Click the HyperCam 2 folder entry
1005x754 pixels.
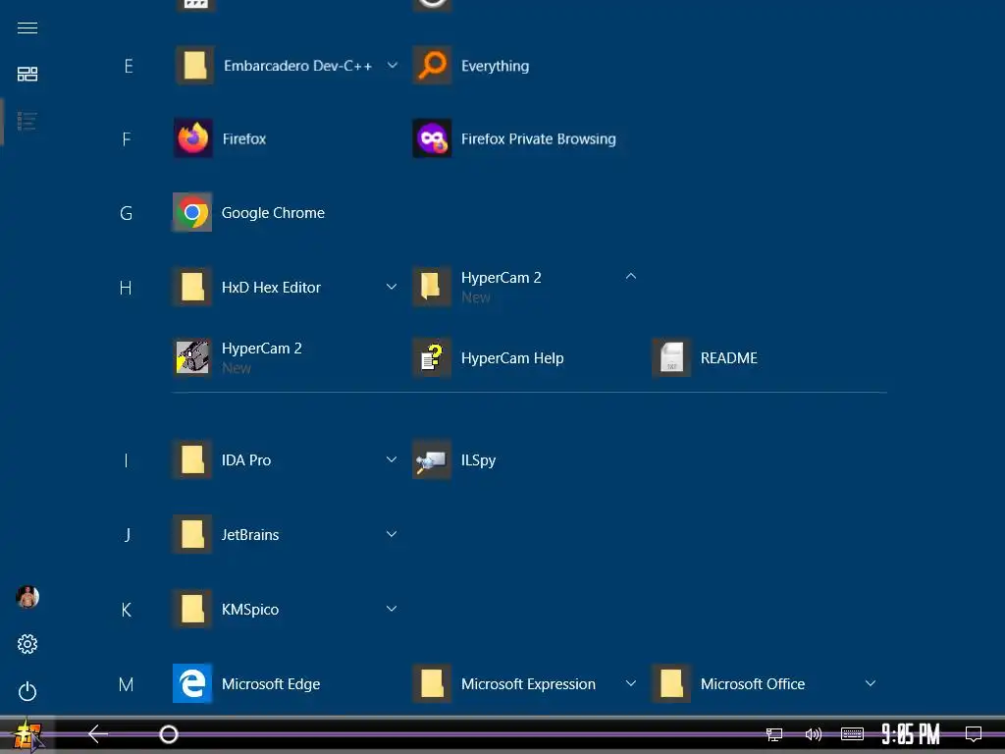pyautogui.click(x=529, y=287)
